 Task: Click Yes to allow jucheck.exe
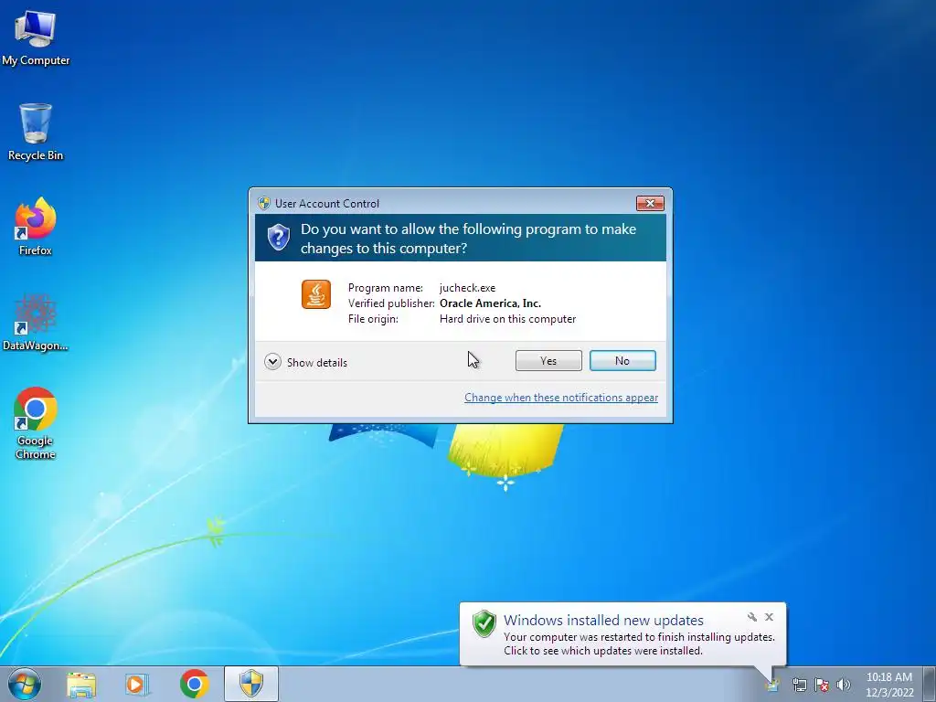pyautogui.click(x=548, y=360)
